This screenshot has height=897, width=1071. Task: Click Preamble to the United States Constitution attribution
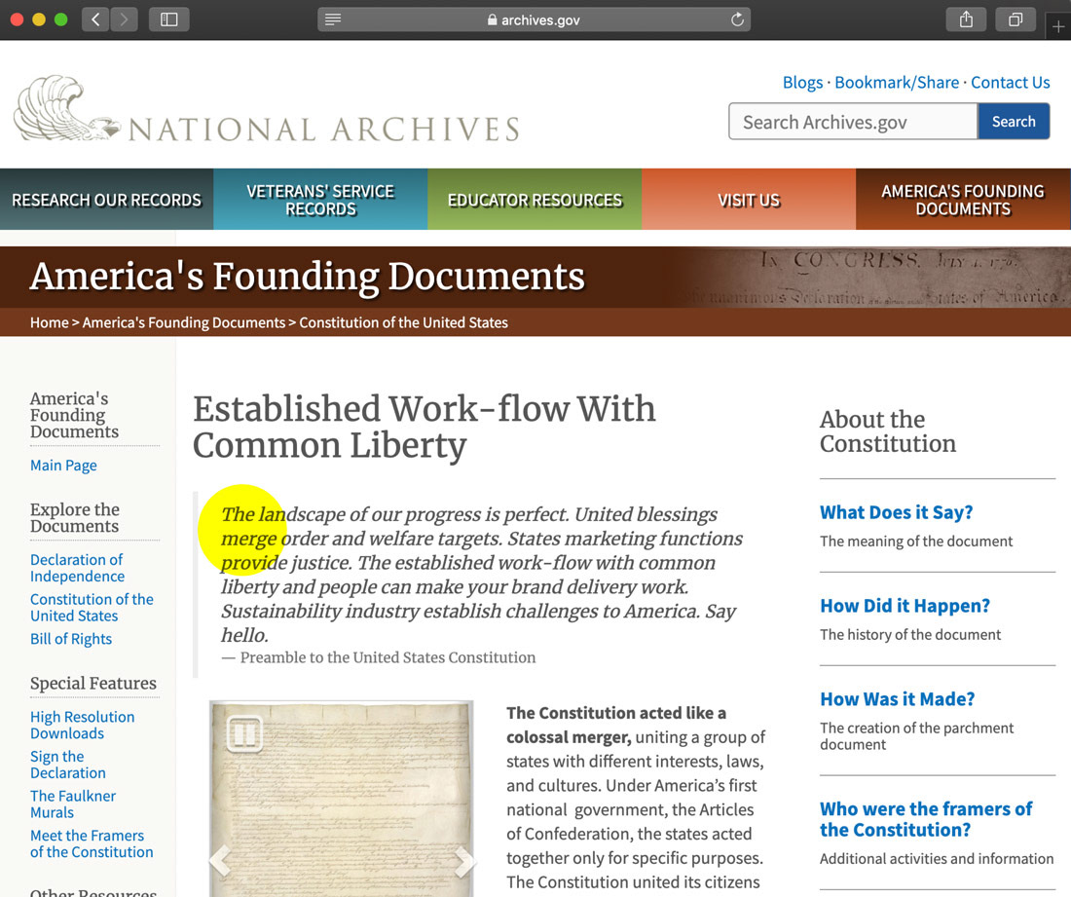point(388,657)
